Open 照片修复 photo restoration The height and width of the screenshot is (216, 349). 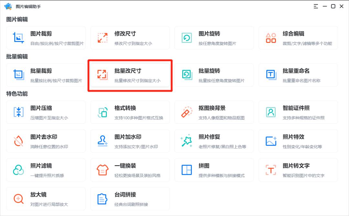[214, 141]
